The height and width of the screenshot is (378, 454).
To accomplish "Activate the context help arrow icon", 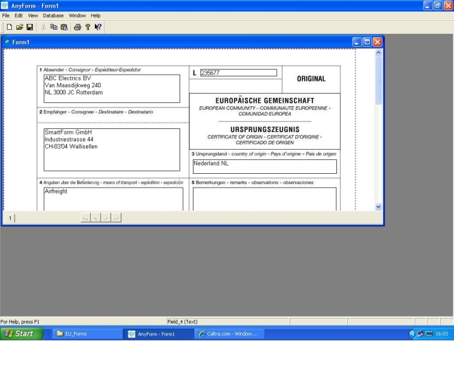I will (99, 27).
